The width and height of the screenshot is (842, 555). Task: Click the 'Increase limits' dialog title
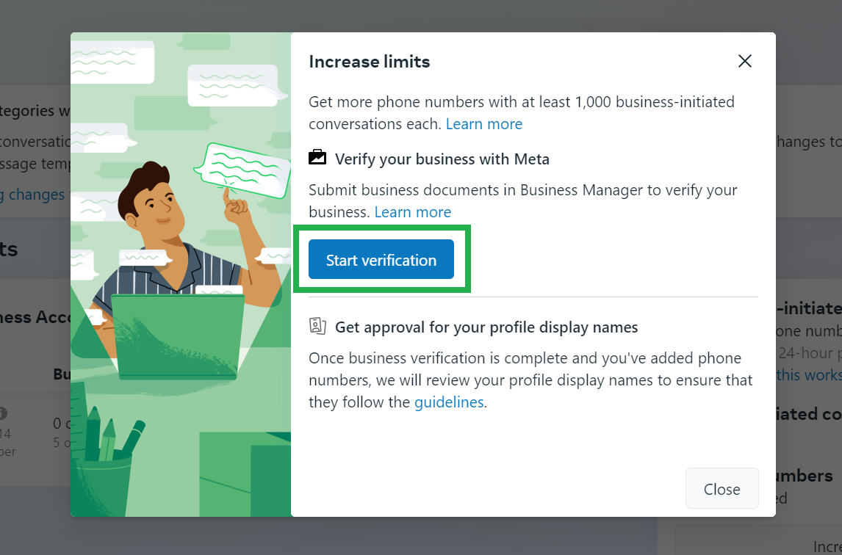(369, 62)
